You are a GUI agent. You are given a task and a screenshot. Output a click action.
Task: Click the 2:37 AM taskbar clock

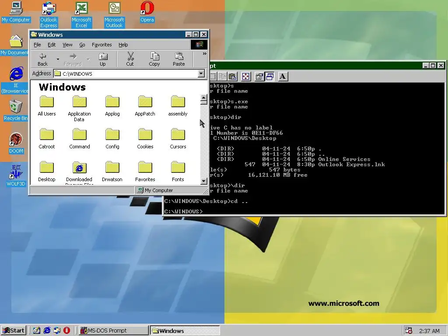pyautogui.click(x=429, y=331)
